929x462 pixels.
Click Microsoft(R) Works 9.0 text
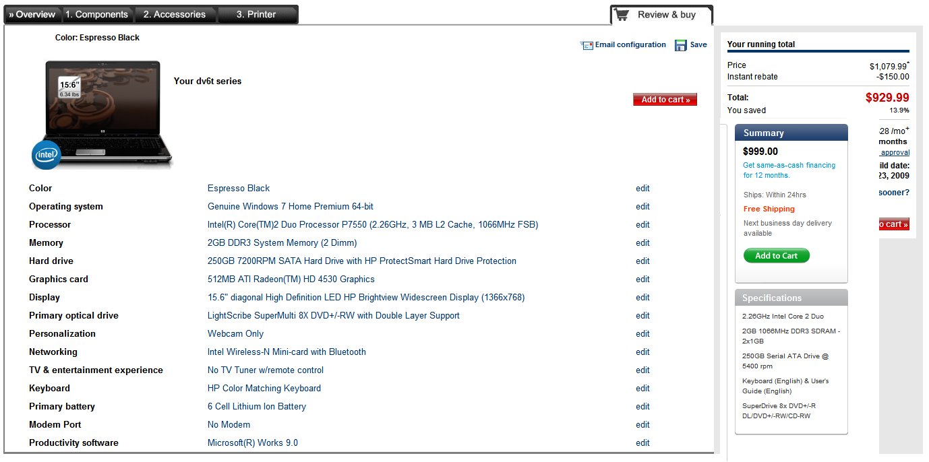[253, 443]
